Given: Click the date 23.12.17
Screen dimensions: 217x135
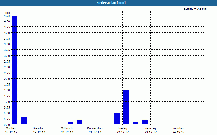Looking at the screenshot, I should click(x=151, y=132).
